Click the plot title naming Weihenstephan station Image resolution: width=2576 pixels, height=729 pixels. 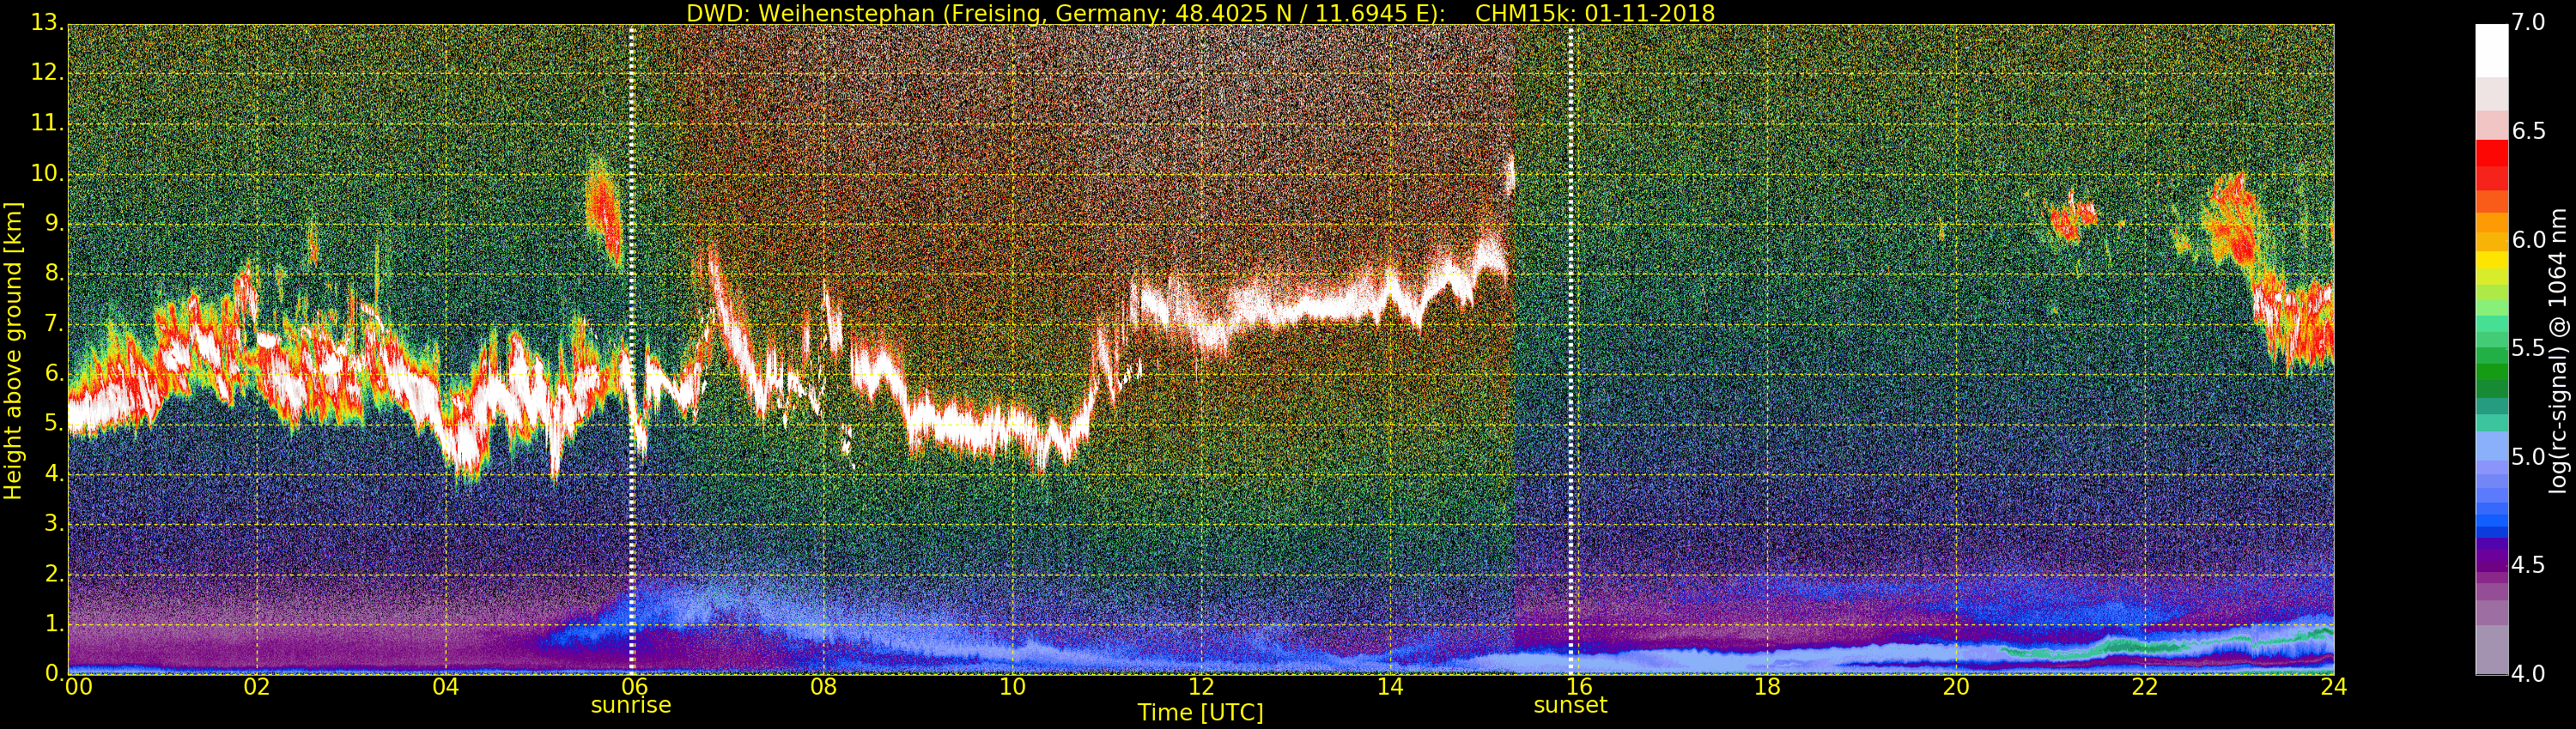pyautogui.click(x=1200, y=13)
